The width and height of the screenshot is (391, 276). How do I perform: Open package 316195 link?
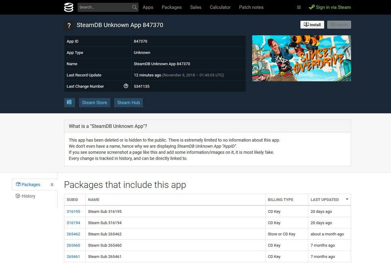coord(73,211)
